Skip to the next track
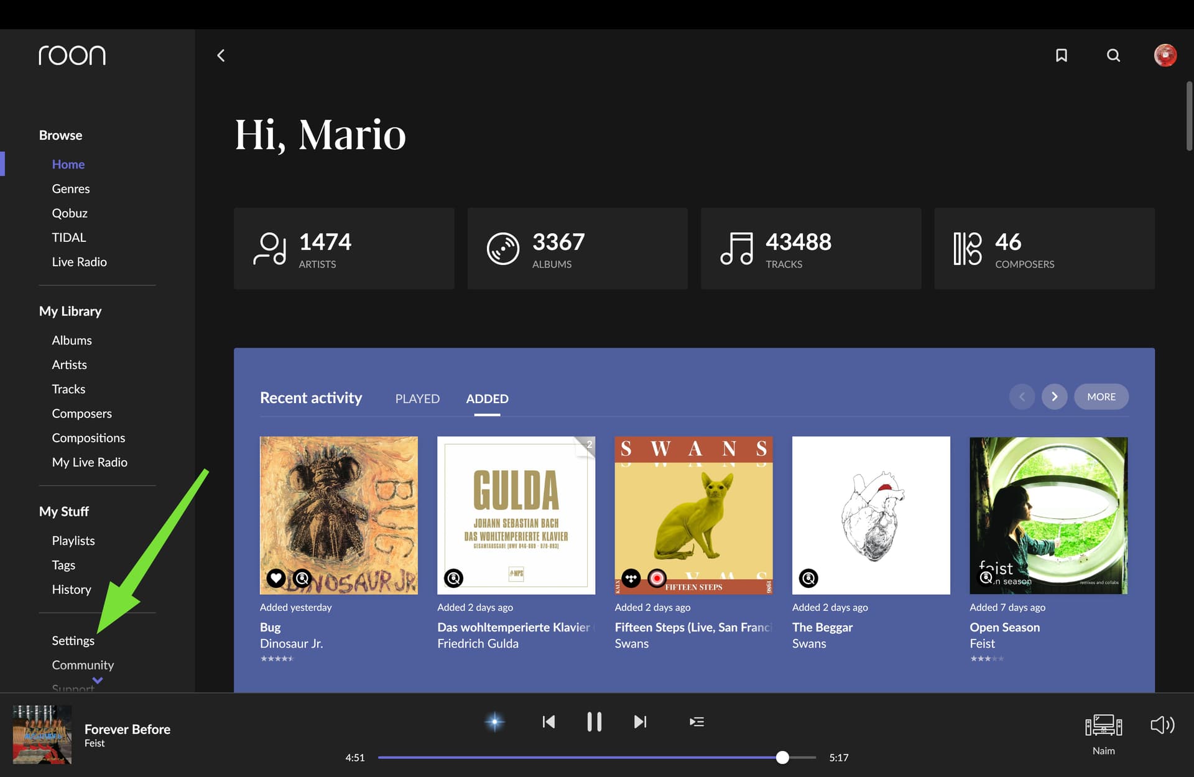The width and height of the screenshot is (1194, 777). point(641,722)
